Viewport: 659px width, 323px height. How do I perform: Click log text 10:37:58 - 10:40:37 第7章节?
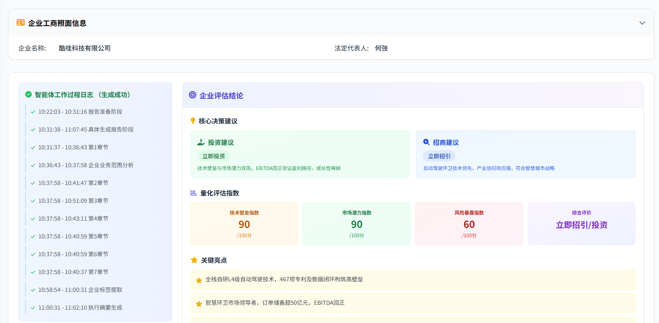pos(73,272)
